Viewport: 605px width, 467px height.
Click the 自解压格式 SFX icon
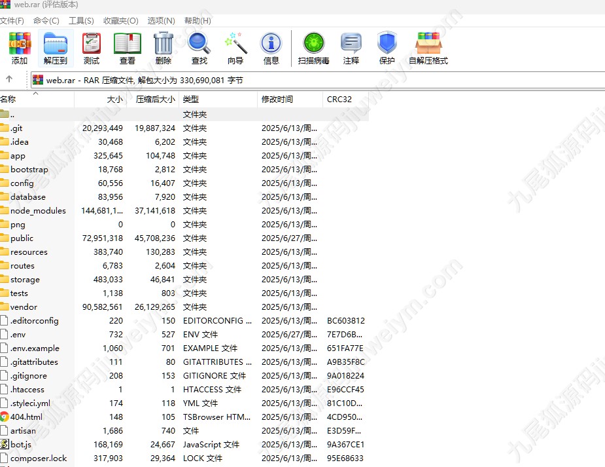[x=428, y=47]
